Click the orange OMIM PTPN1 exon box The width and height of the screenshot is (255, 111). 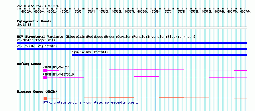click(45, 98)
